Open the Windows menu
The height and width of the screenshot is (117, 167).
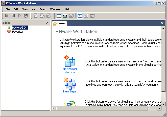(x=56, y=9)
